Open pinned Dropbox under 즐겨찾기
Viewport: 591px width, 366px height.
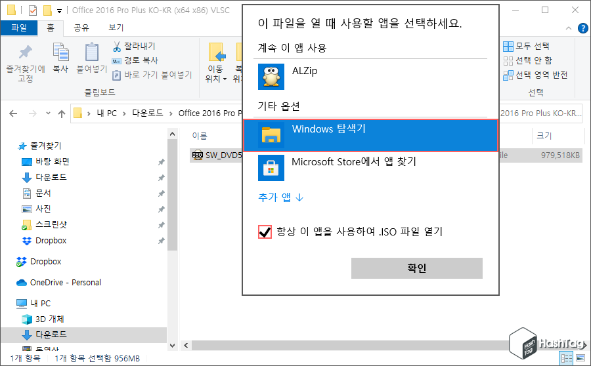45,240
